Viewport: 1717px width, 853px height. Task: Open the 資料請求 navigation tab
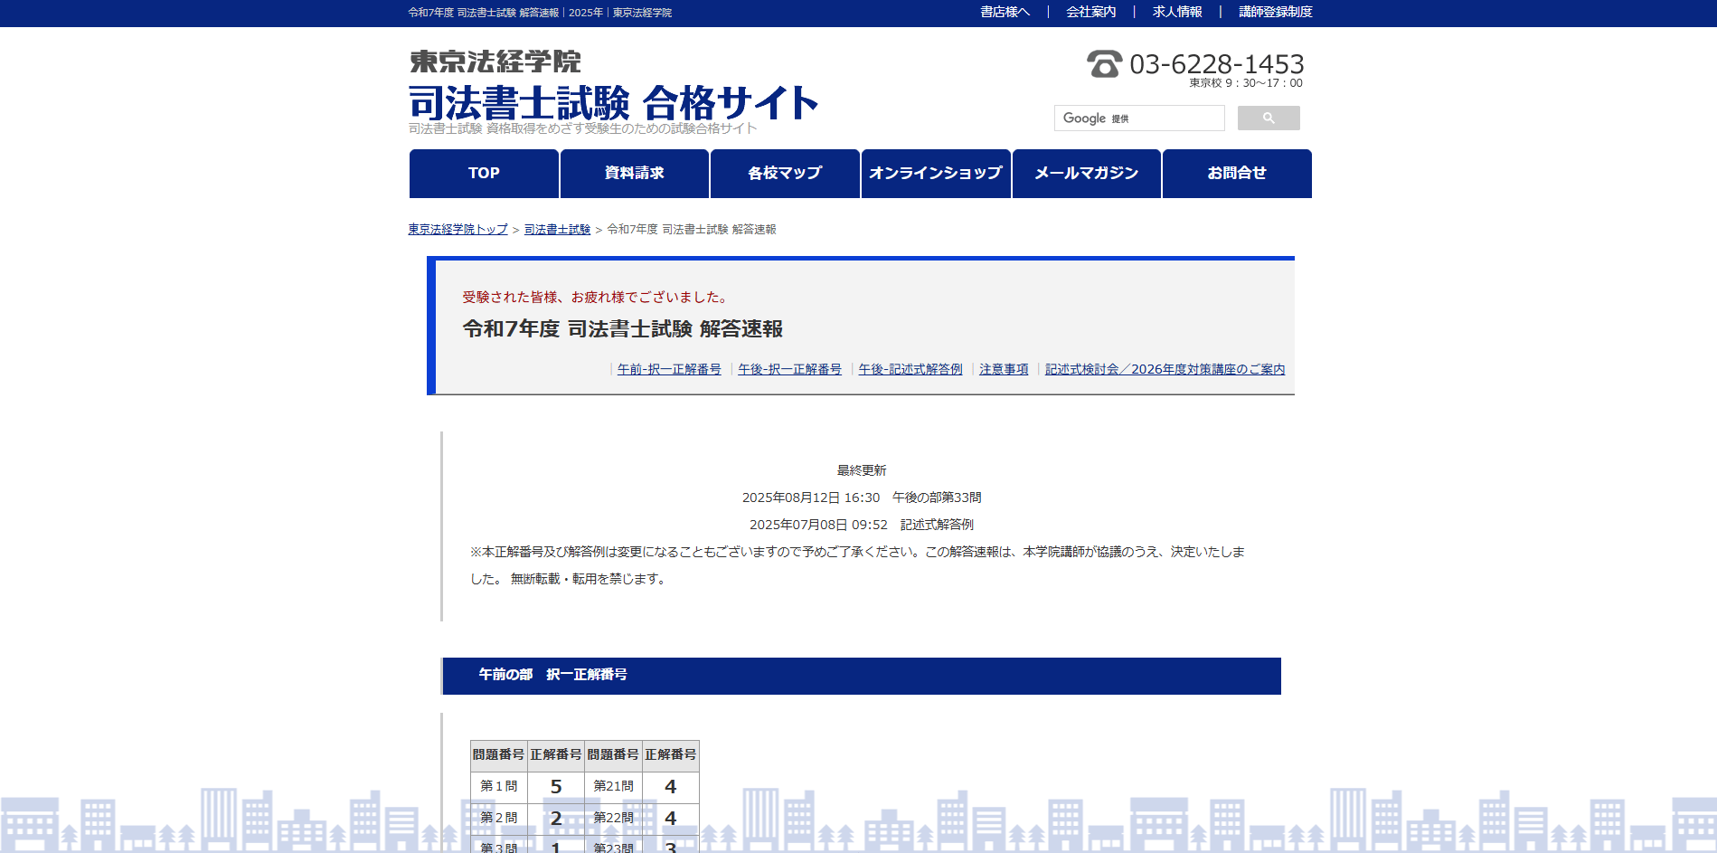click(x=634, y=174)
